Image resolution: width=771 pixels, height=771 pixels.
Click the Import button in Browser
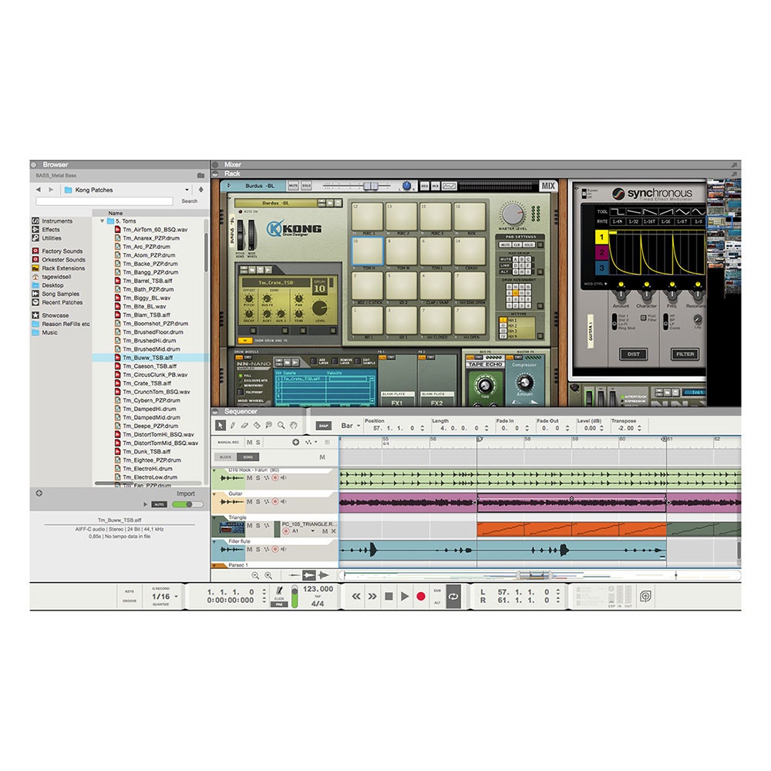(x=186, y=493)
